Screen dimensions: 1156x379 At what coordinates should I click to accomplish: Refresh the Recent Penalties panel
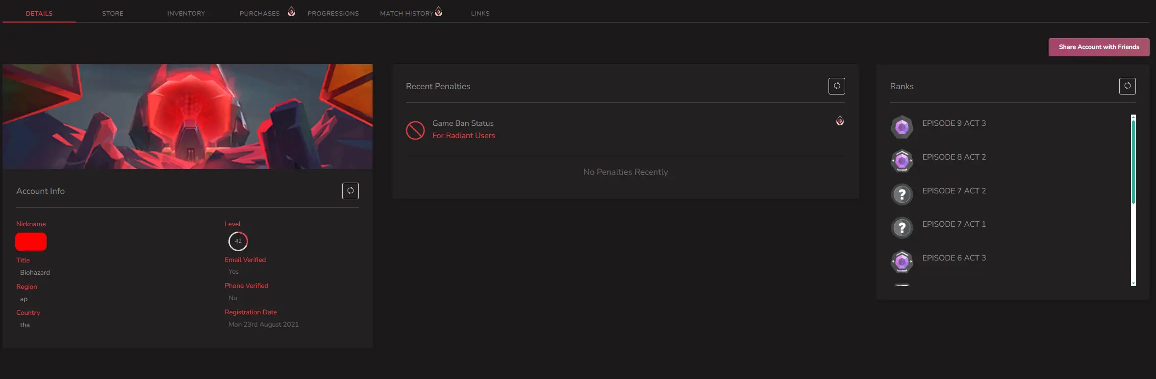pos(836,86)
